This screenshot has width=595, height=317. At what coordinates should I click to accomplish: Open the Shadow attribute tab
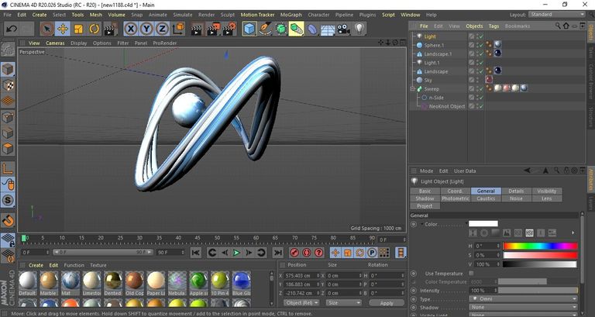pos(425,198)
